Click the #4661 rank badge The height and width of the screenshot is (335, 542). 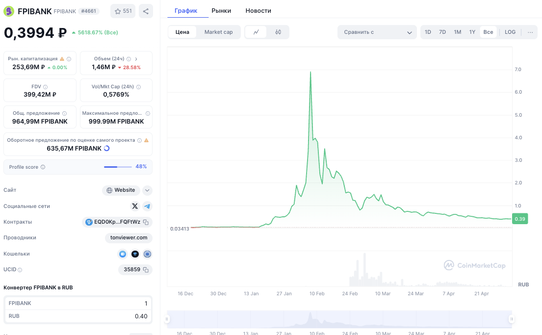tap(88, 11)
